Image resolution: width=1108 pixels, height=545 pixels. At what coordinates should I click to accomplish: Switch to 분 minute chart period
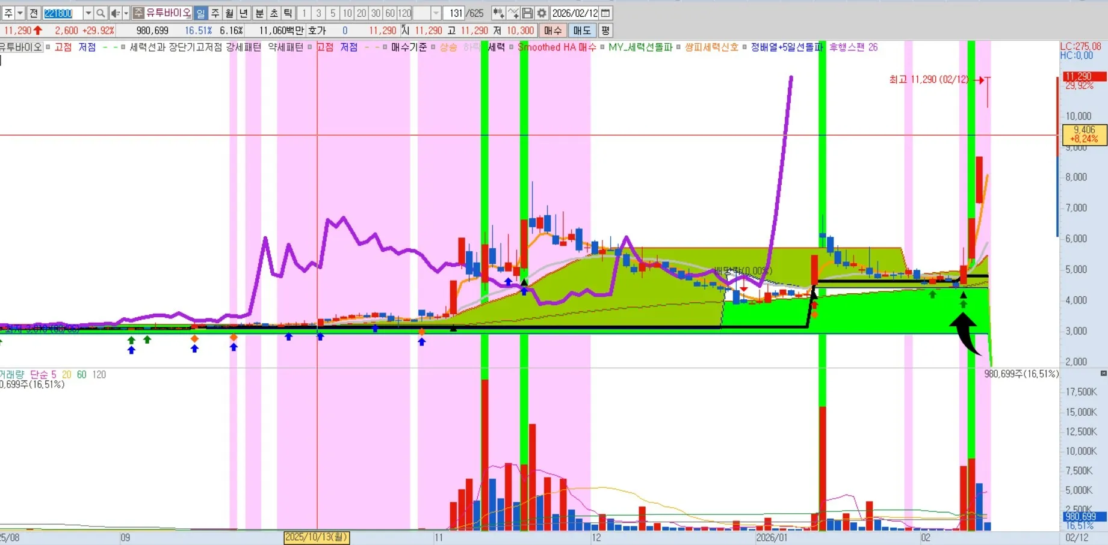tap(259, 13)
